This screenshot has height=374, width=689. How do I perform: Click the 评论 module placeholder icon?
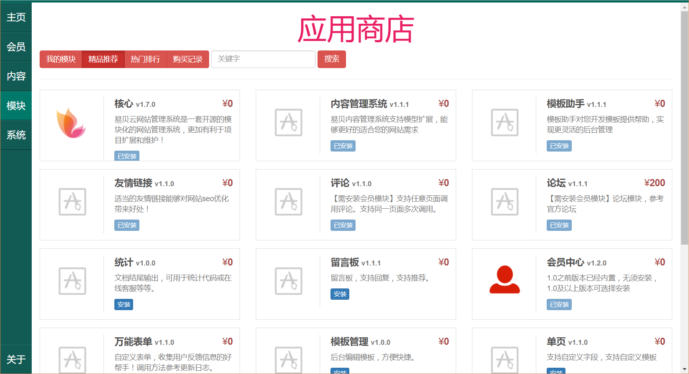tap(288, 202)
